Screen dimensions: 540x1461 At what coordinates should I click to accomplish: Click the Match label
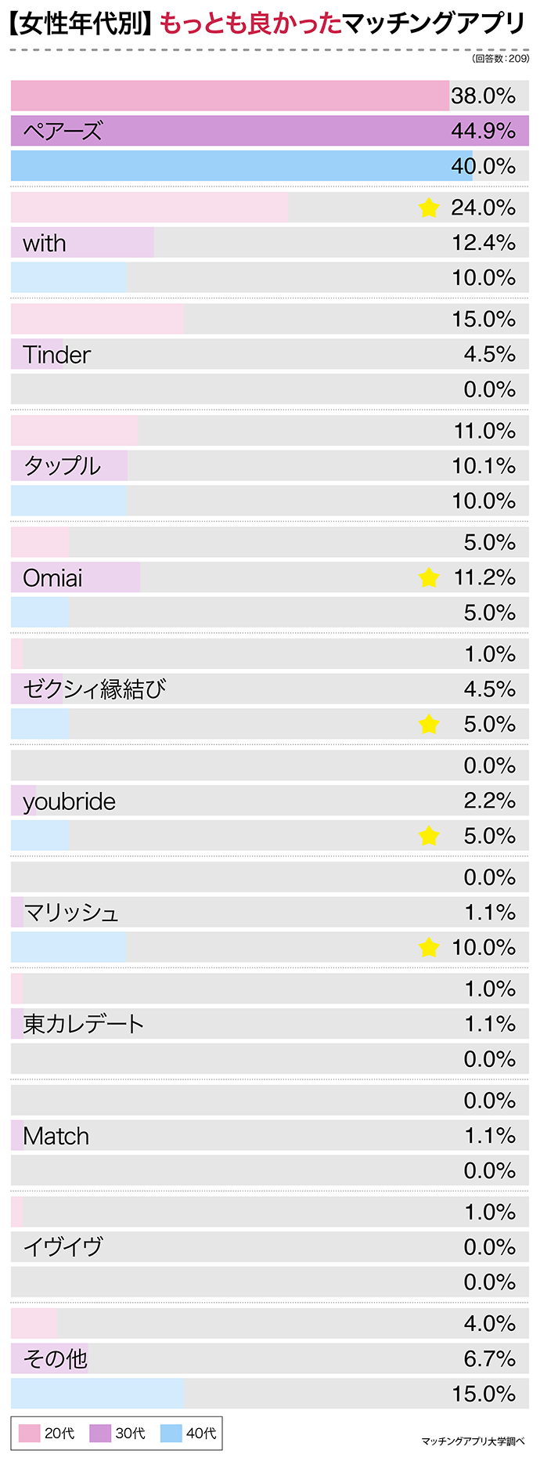56,1136
